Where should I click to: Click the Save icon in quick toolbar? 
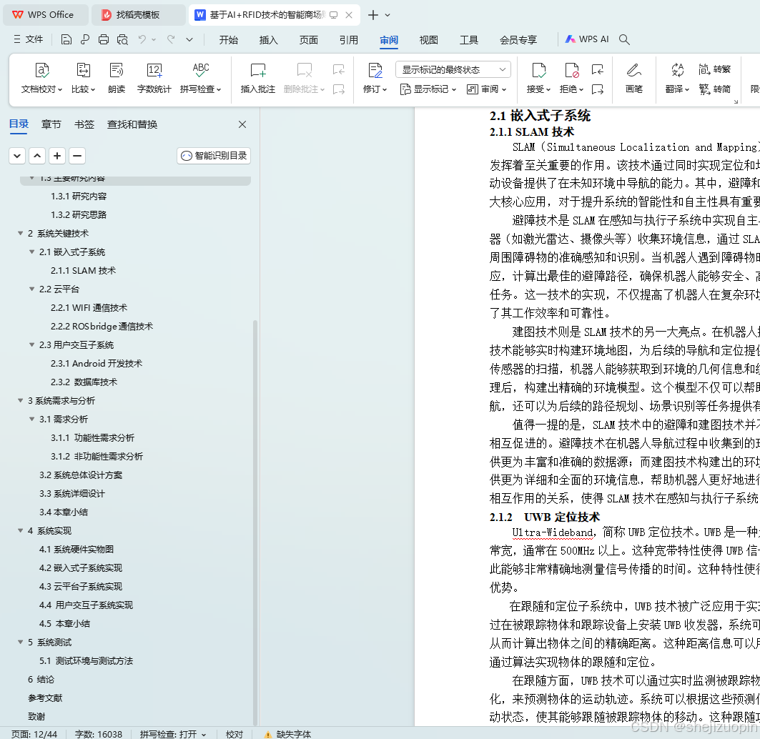(66, 40)
